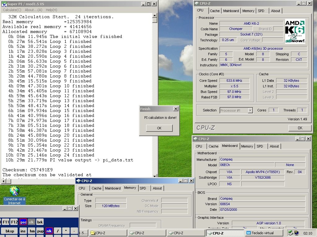317x237 pixels.
Task: Open the Help(H) menu in Super PI
Action: pyautogui.click(x=51, y=10)
